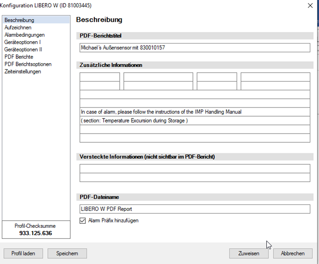Click the PDF-Dateiname input field
319x264 pixels.
195,209
